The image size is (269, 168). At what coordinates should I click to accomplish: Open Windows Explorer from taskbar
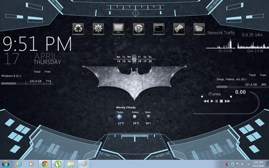tap(71, 164)
